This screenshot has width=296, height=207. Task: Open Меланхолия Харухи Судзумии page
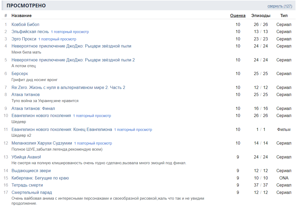pos(42,143)
